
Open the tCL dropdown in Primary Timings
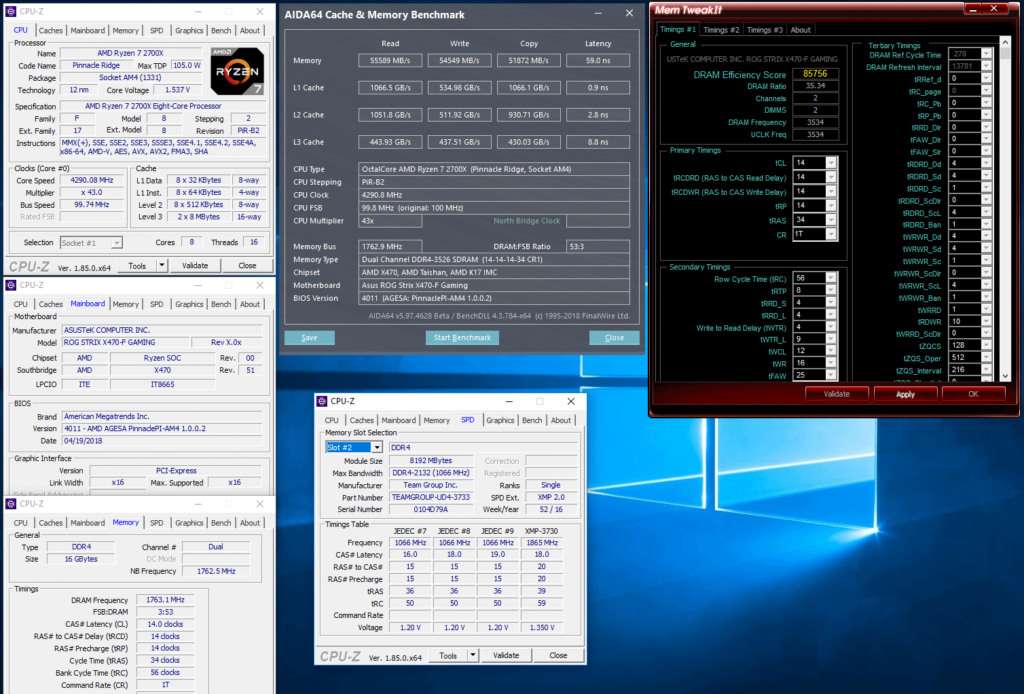pos(831,163)
